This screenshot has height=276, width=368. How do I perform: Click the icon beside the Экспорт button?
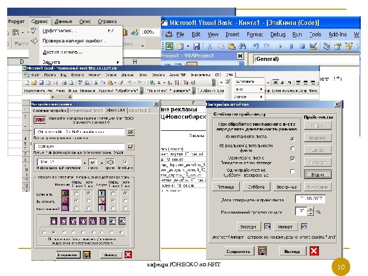(x=267, y=226)
